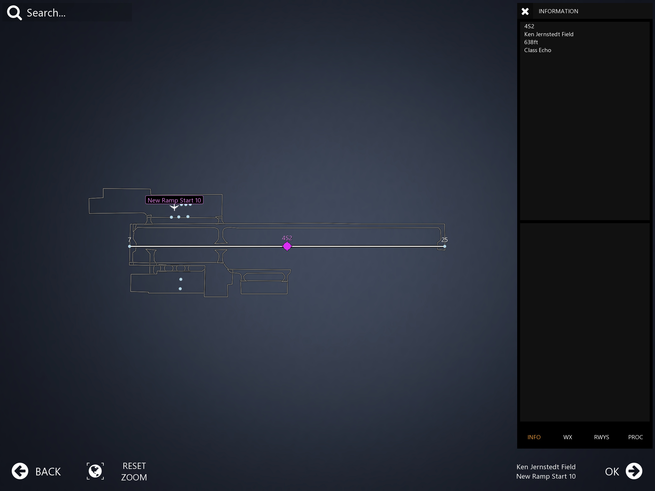This screenshot has width=655, height=491.
Task: Click the white airplane icon on the ramp
Action: coord(174,207)
